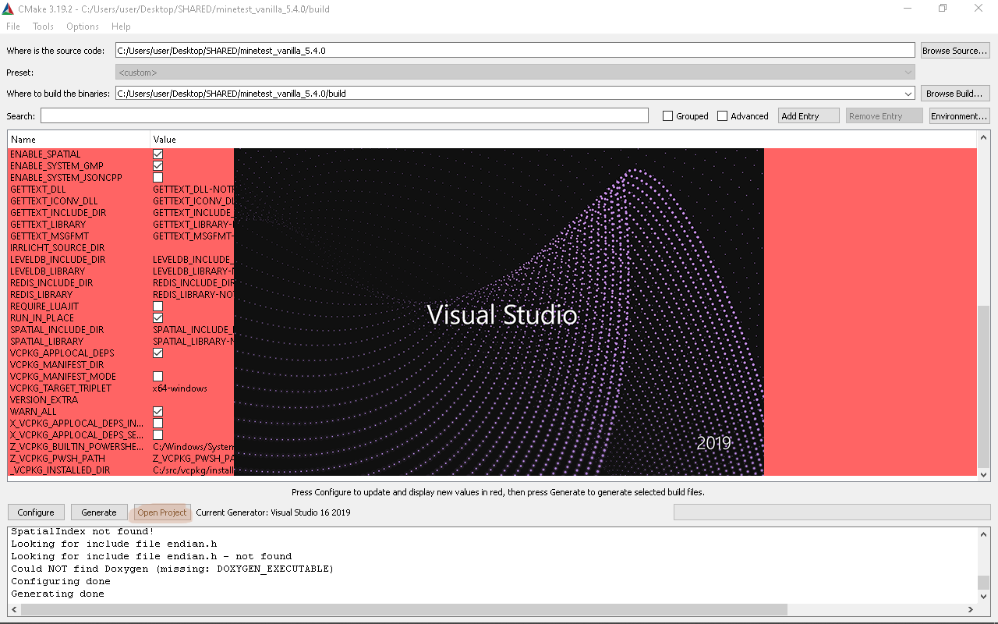Open the File menu
The image size is (998, 624).
pos(13,27)
